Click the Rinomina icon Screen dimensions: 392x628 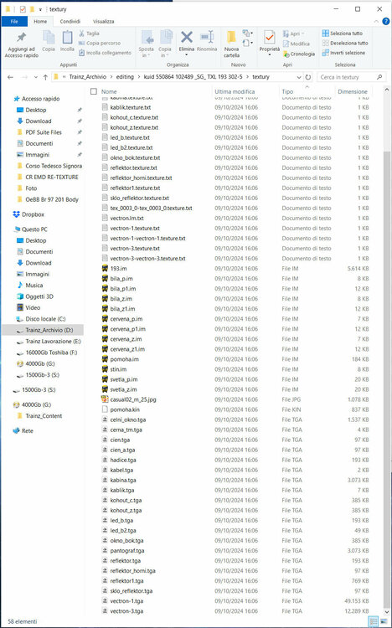(x=207, y=37)
